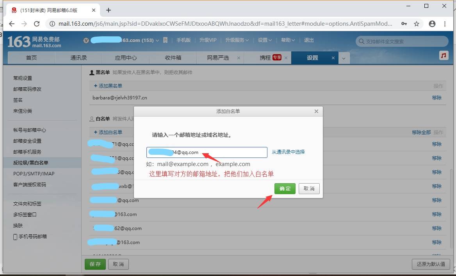This screenshot has height=276, width=456.
Task: Remove barbara@rjelvh39197.cn from blacklist
Action: pyautogui.click(x=436, y=97)
